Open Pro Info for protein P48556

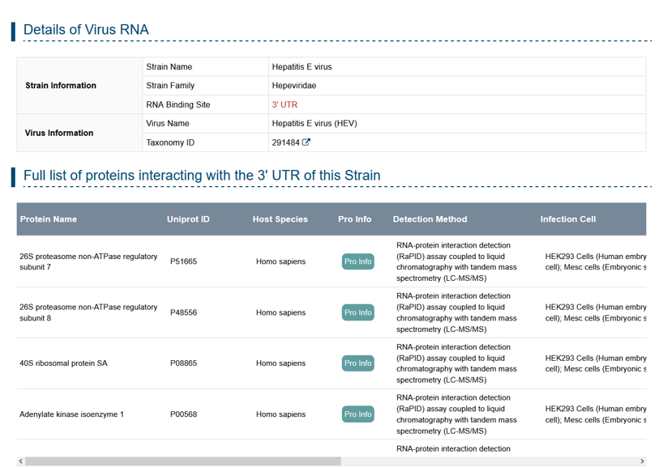point(357,312)
